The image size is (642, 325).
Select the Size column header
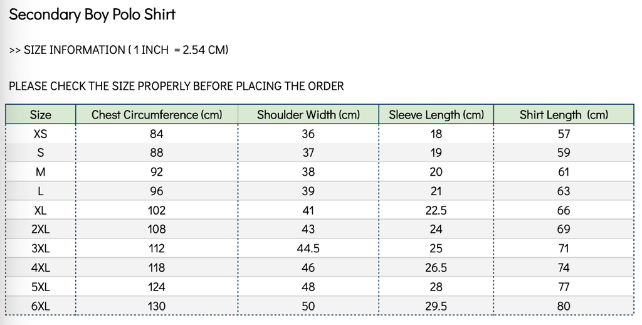point(41,115)
